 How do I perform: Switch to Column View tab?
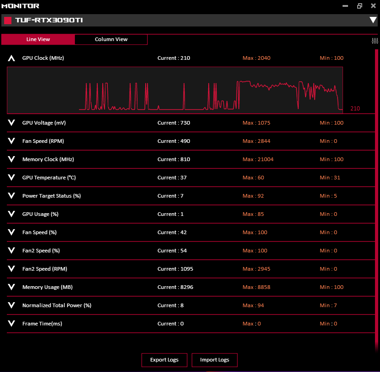tap(111, 39)
